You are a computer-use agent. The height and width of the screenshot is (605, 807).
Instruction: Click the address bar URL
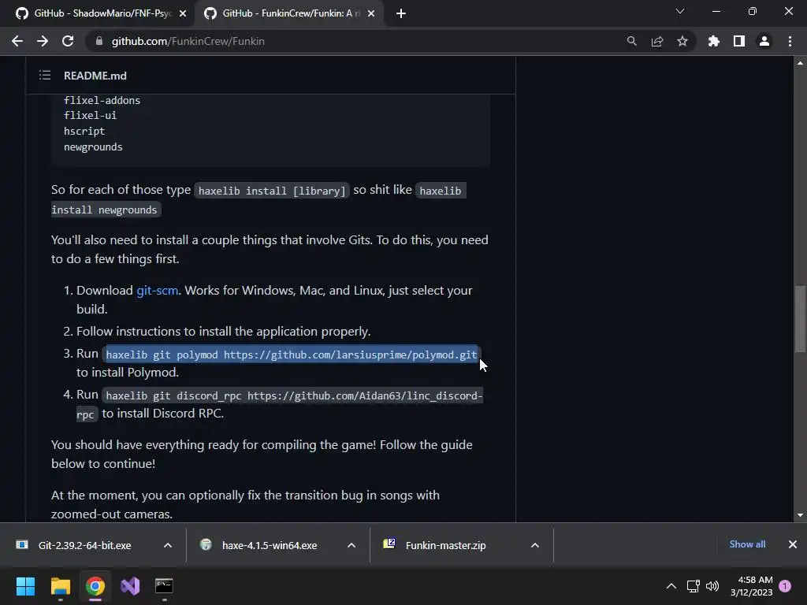(188, 41)
